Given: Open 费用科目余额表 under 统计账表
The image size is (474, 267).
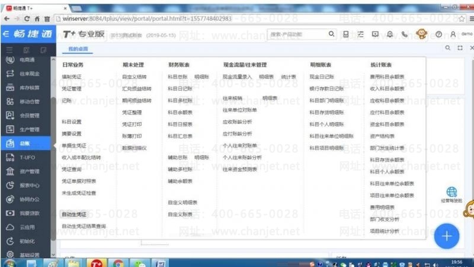Looking at the screenshot, I should pos(387,77).
